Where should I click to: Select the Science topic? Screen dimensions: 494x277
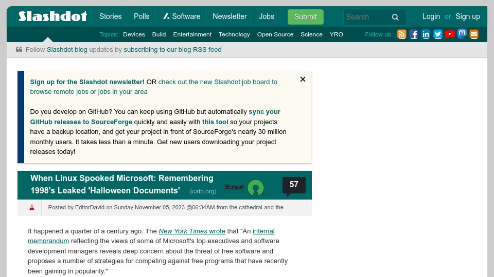tap(311, 34)
